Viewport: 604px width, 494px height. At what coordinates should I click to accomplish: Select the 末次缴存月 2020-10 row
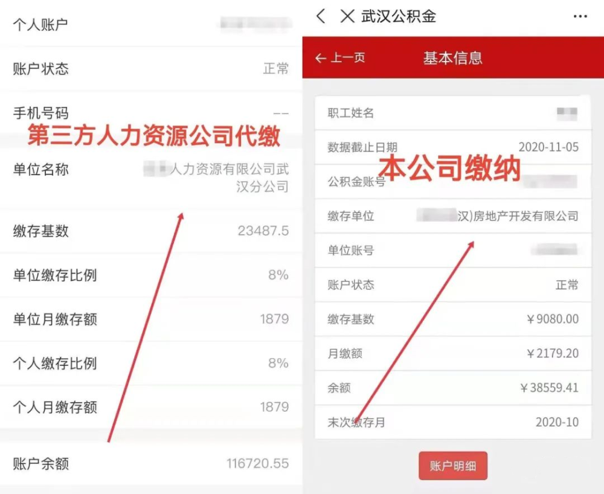coord(453,422)
